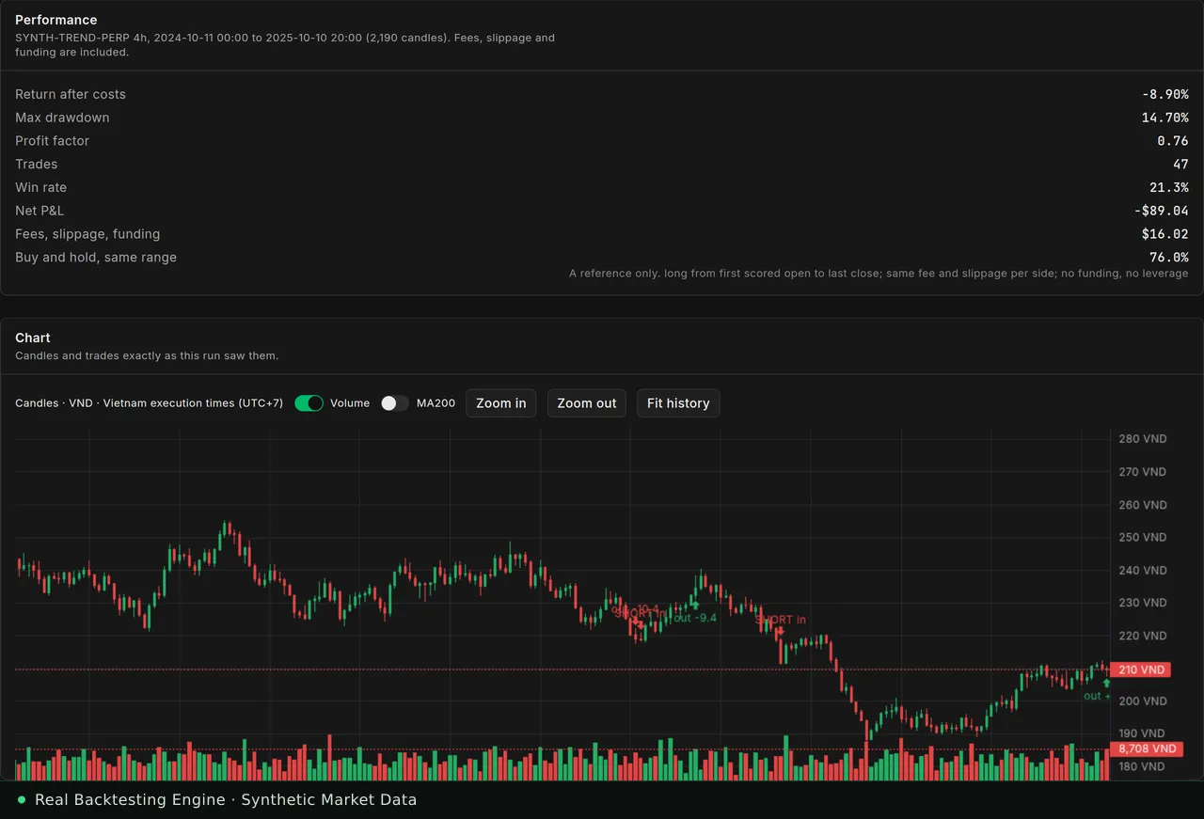
Task: Click the SYNTH-TREND-PERP 4h description text
Action: click(285, 45)
